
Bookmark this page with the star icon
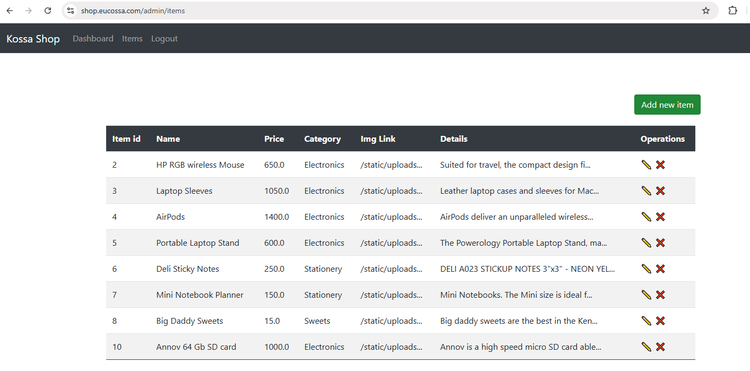point(705,10)
